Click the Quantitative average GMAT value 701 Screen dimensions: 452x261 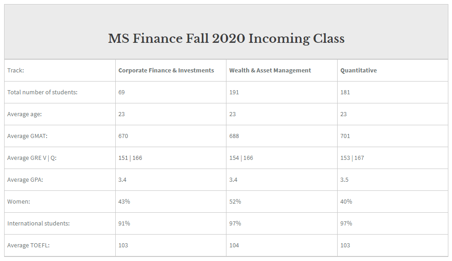[x=345, y=136]
